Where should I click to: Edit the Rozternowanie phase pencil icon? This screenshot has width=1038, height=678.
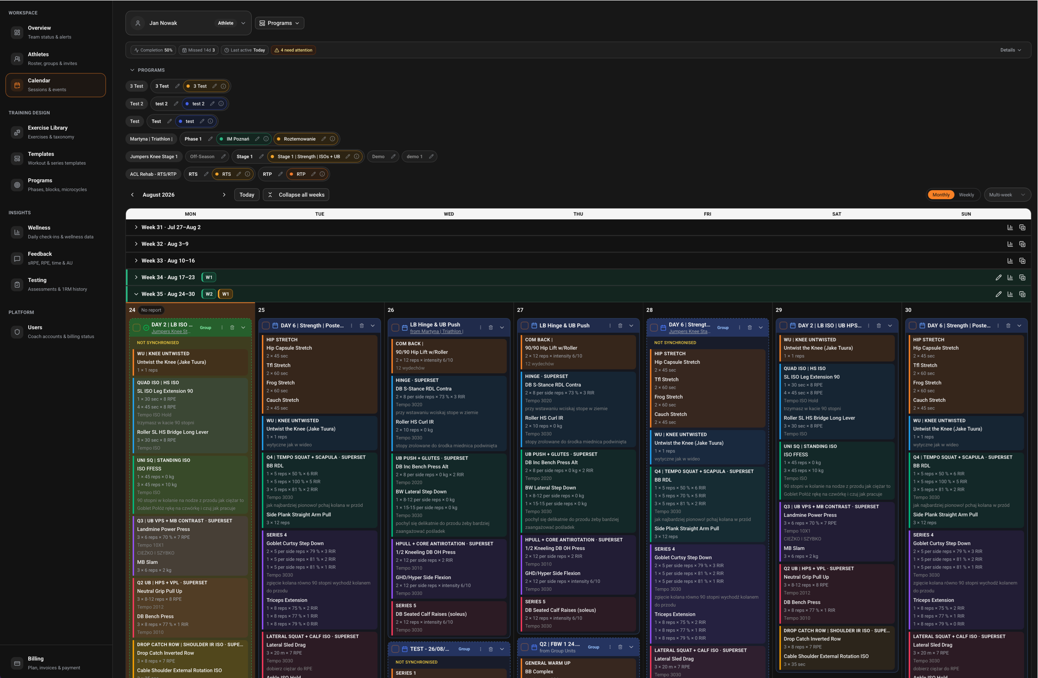click(324, 139)
